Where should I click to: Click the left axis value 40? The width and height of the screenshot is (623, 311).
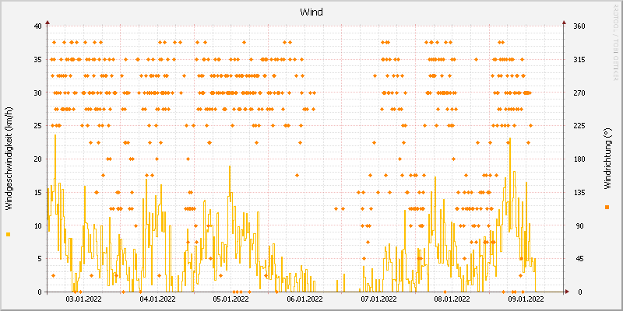coord(37,26)
